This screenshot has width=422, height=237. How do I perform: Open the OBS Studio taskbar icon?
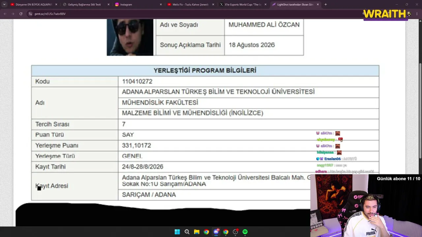[235, 232]
